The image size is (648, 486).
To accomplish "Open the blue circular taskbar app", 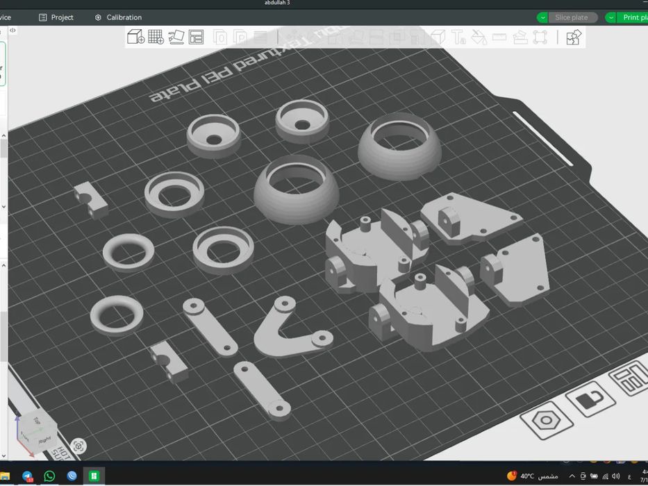I will 72,476.
